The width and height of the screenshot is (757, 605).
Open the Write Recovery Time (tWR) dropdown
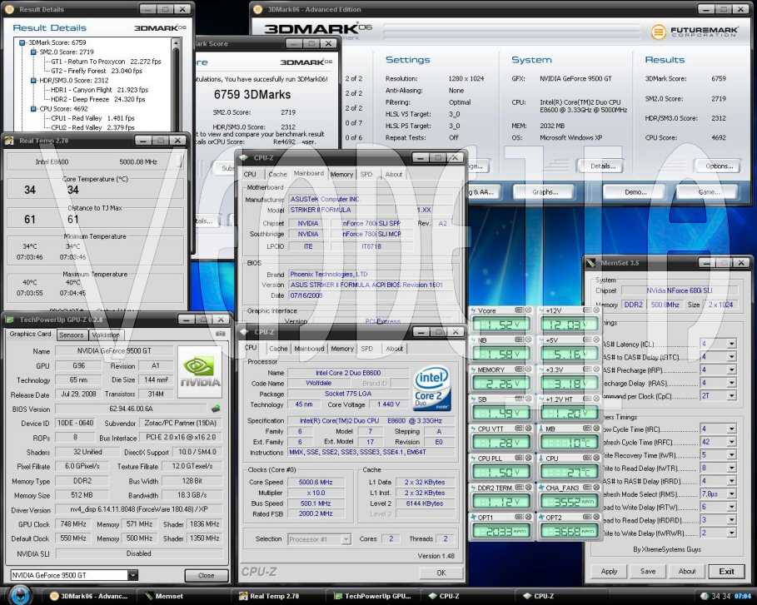(732, 455)
